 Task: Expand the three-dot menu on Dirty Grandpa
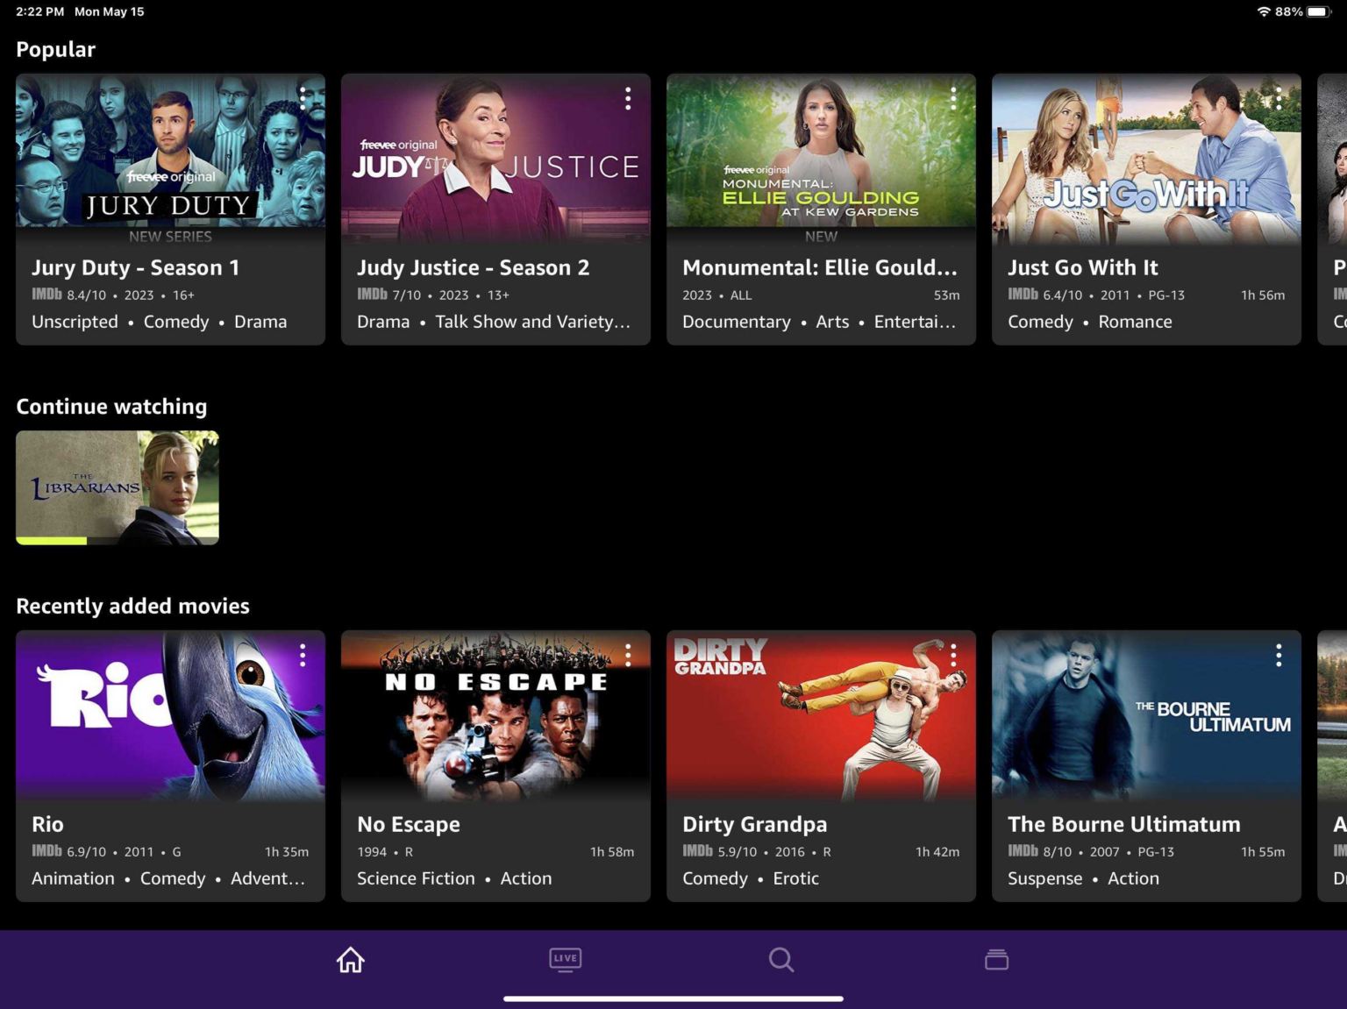click(x=953, y=655)
